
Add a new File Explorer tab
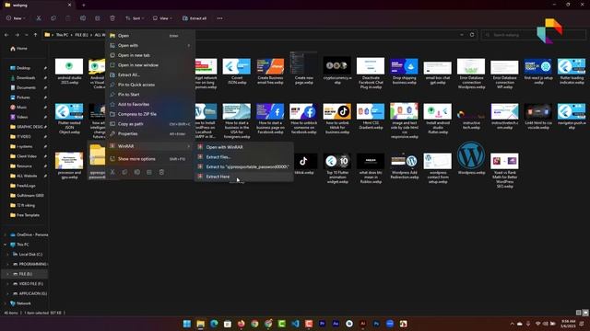click(x=84, y=5)
